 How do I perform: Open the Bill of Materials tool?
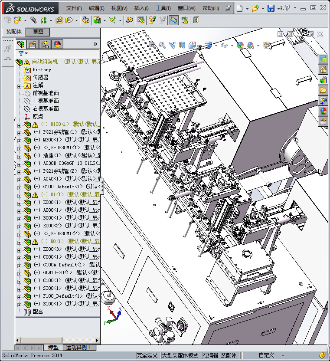pos(141,20)
